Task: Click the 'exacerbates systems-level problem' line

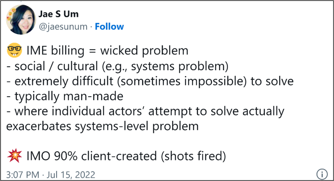Action: [x=102, y=127]
